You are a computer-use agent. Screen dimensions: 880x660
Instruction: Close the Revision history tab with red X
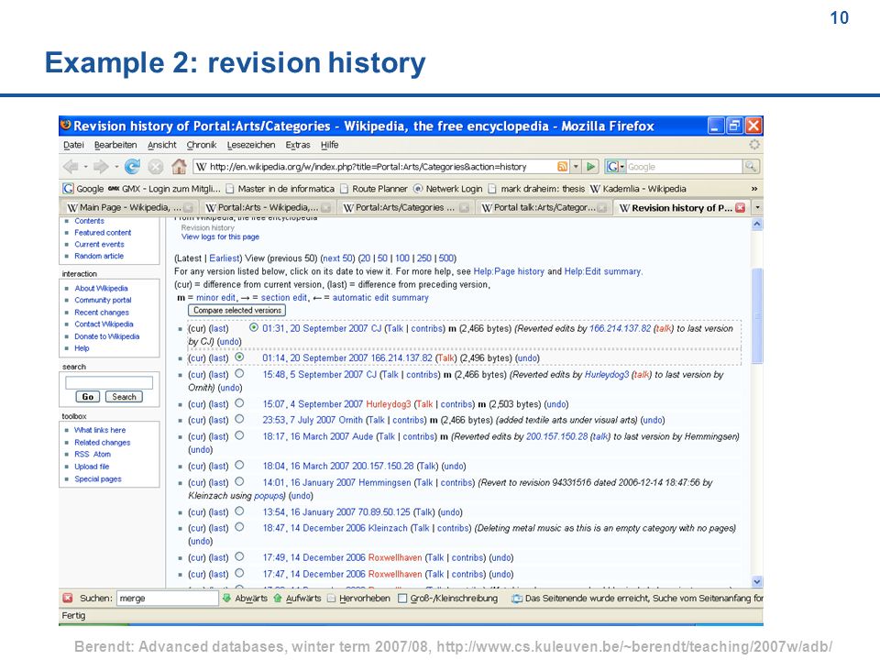coord(741,208)
